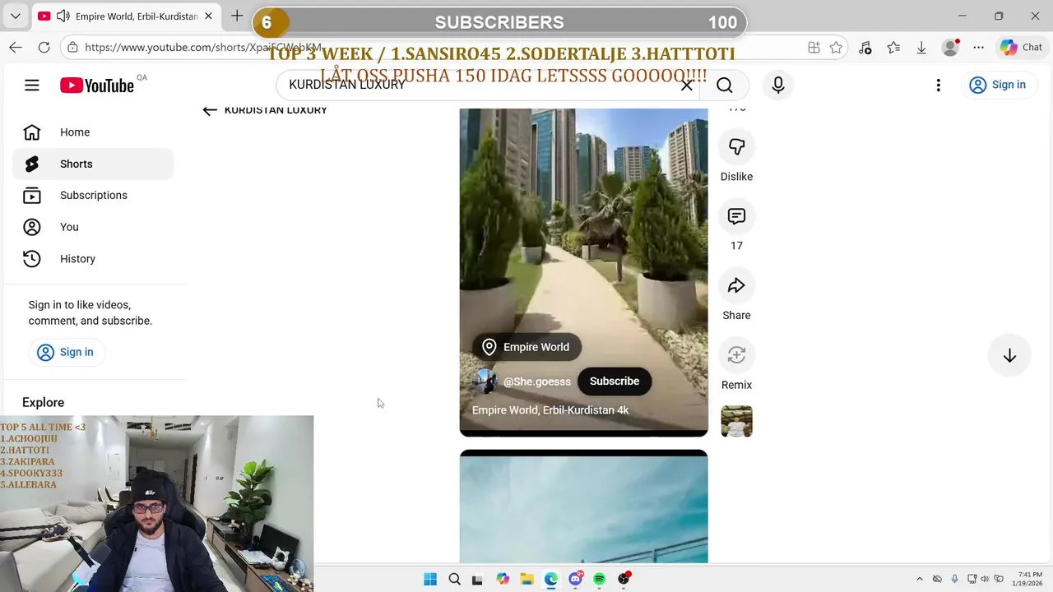
Task: Add this page to favorites star
Action: click(x=836, y=48)
